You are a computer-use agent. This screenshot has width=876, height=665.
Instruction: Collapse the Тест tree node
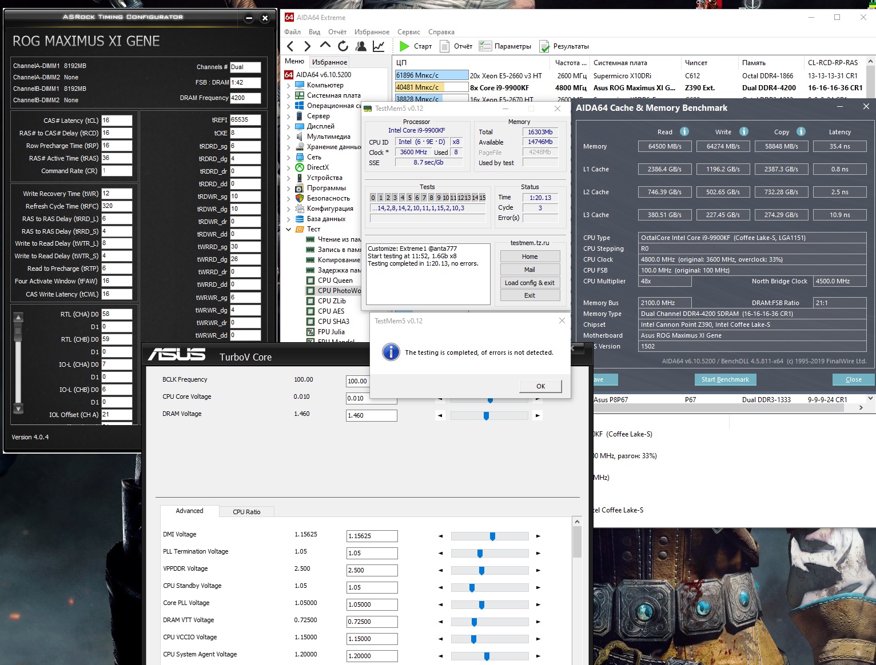coord(289,229)
